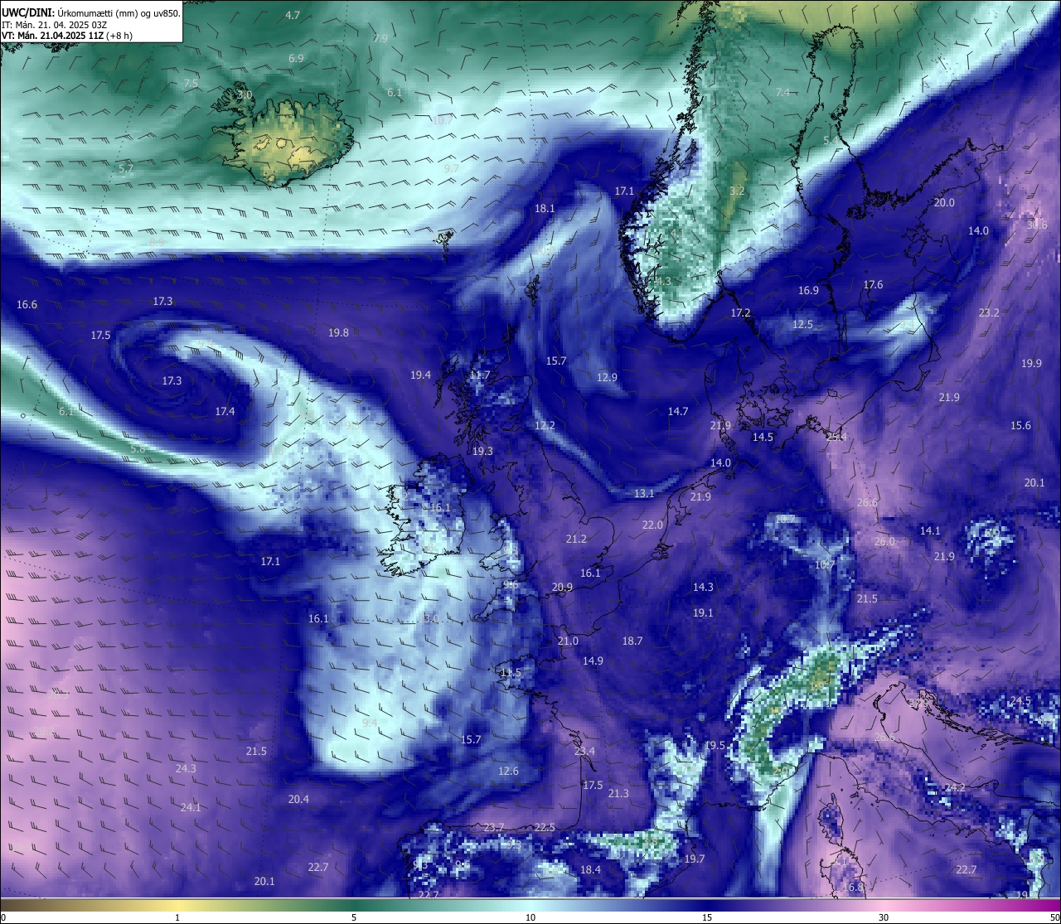The width and height of the screenshot is (1061, 924).
Task: Click the 19.7 value label
Action: [x=695, y=859]
